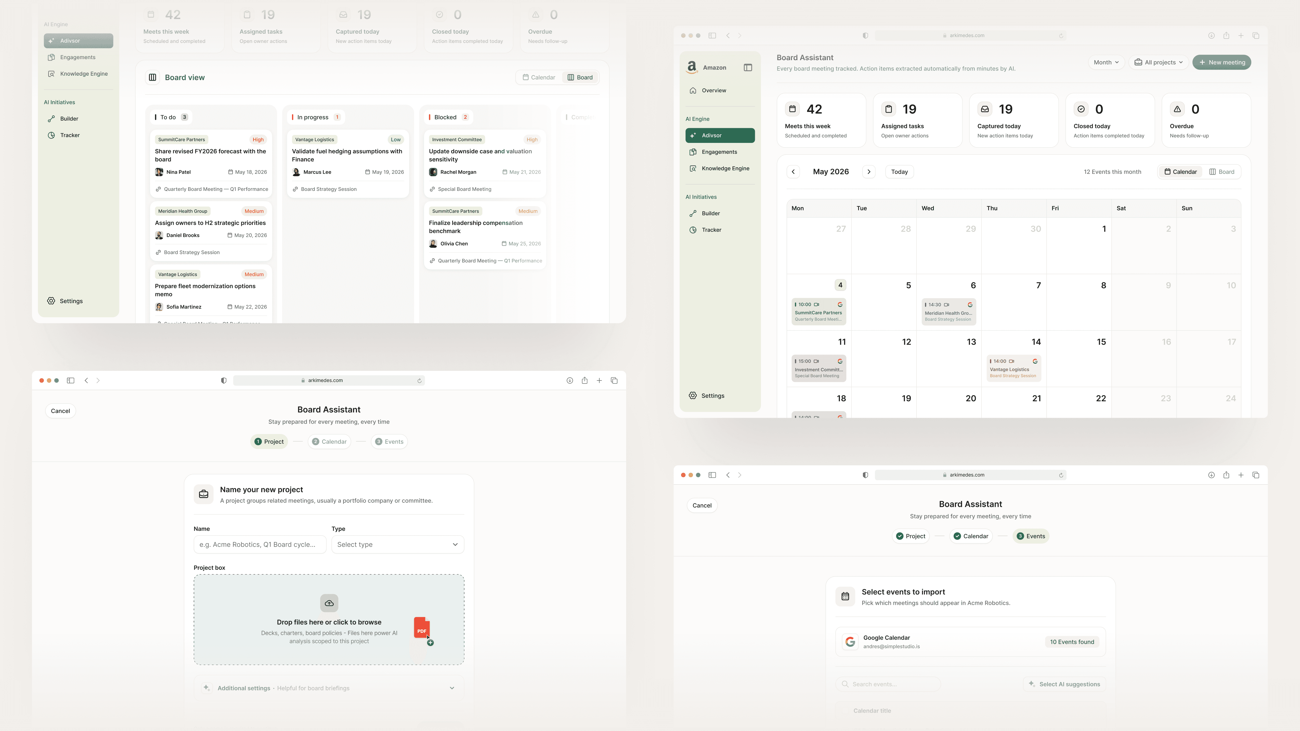Open 'Update downside case and valuation' card
1300x731 pixels.
[x=484, y=164]
